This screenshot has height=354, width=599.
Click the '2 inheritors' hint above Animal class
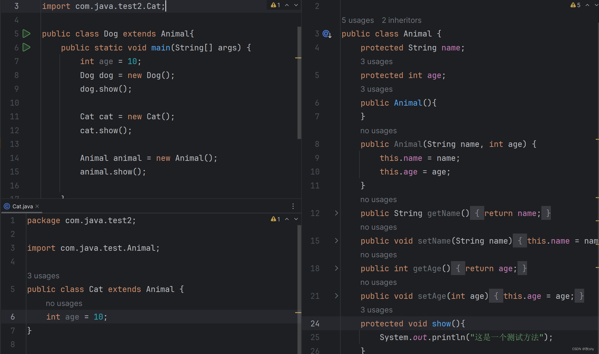coord(401,20)
